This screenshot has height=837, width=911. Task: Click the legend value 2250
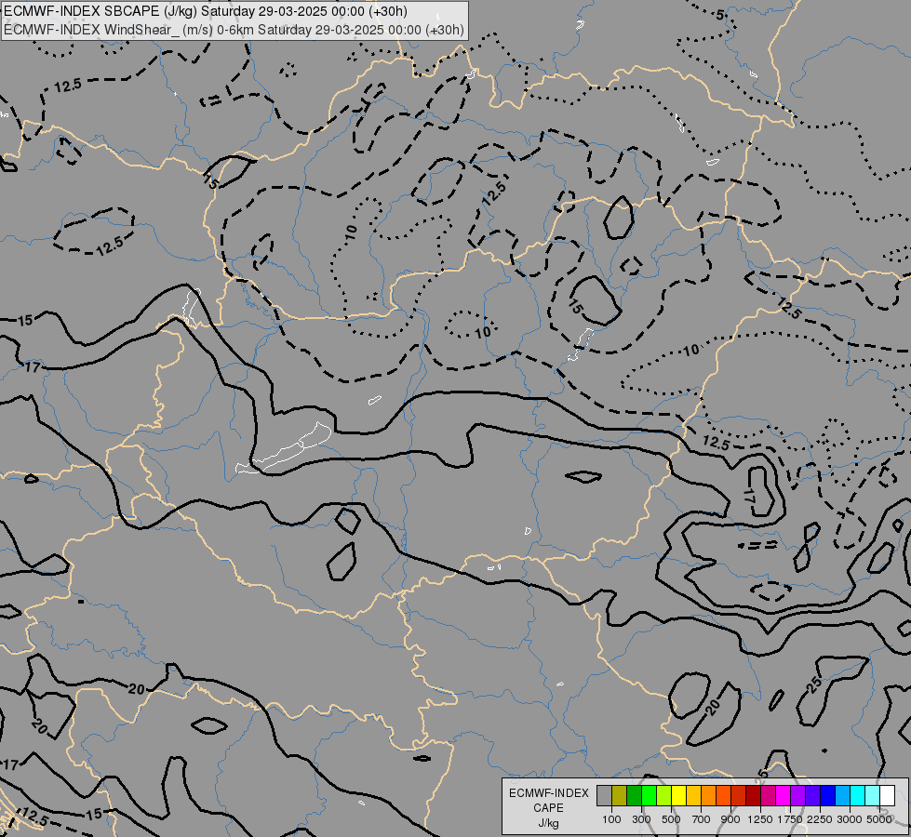pos(820,819)
